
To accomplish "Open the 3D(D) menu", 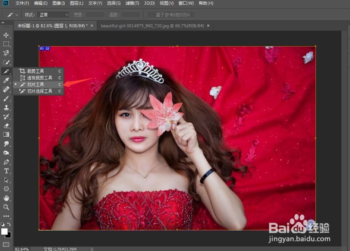I will pyautogui.click(x=149, y=3).
